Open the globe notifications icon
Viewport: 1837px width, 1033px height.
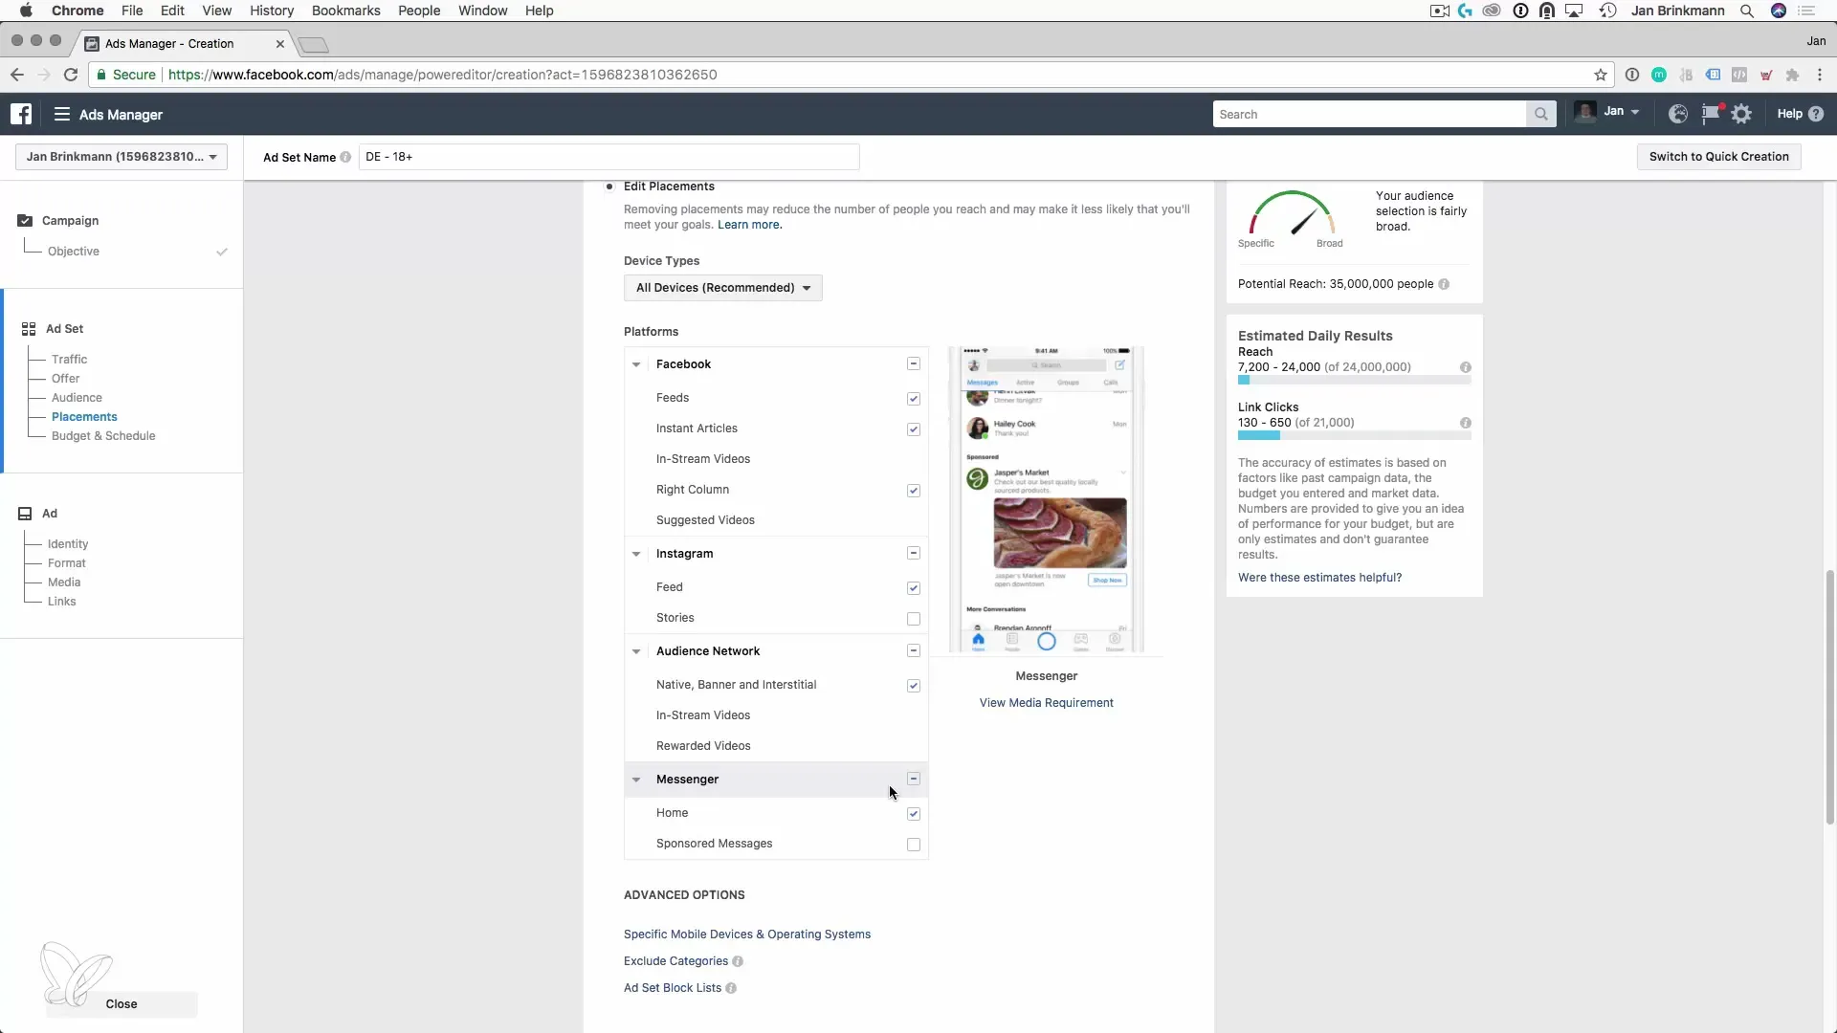pyautogui.click(x=1677, y=114)
